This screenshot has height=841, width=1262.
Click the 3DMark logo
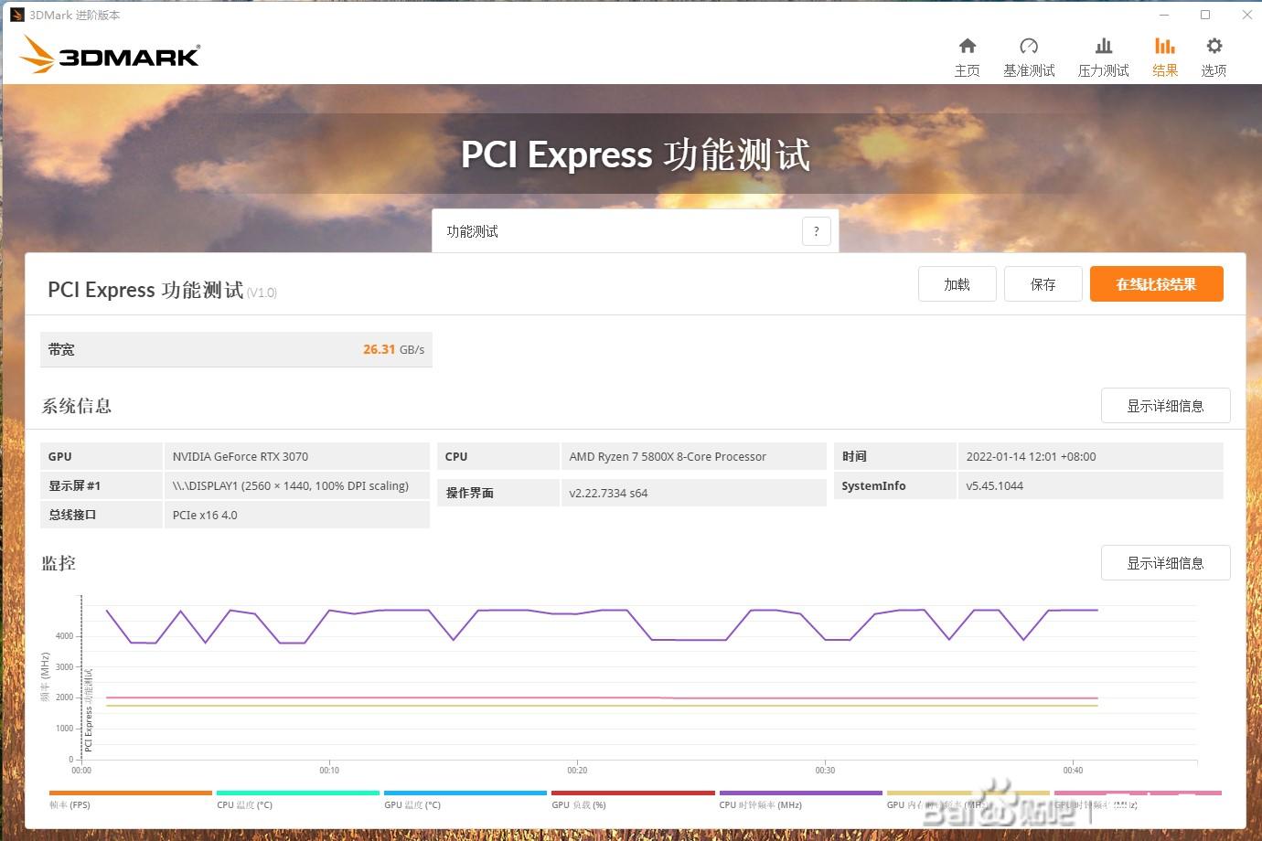[x=109, y=54]
